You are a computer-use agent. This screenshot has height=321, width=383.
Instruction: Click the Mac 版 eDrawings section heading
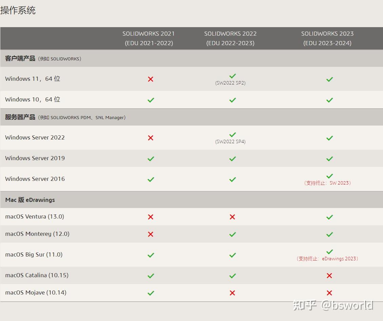point(30,200)
